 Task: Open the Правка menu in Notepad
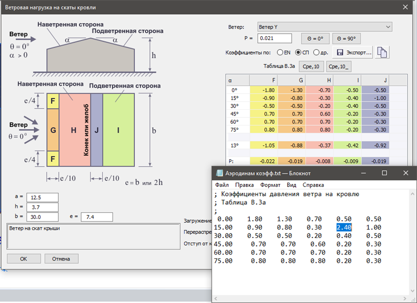[x=244, y=185]
